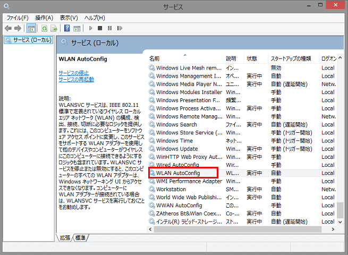Click the Refresh toolbar icon

[45, 28]
